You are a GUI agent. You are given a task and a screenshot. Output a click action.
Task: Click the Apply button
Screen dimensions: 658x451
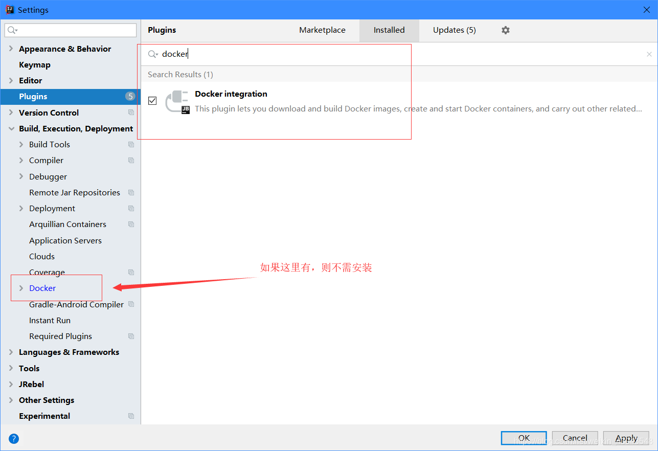(626, 438)
